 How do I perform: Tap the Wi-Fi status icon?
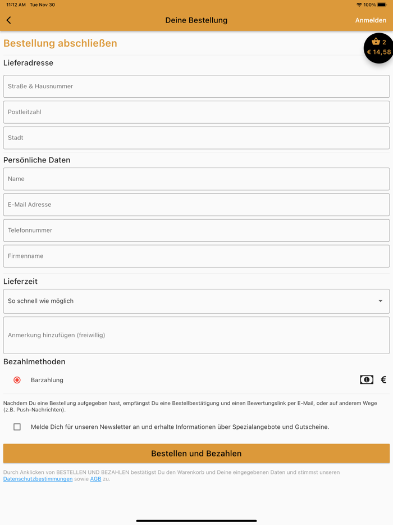(x=359, y=4)
